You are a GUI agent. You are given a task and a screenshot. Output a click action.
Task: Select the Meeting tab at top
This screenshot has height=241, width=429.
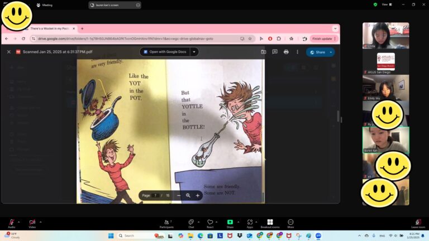(44, 5)
